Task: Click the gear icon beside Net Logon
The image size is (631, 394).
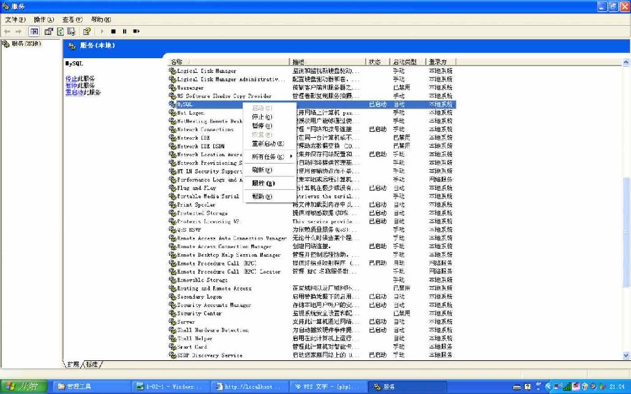Action: point(172,113)
